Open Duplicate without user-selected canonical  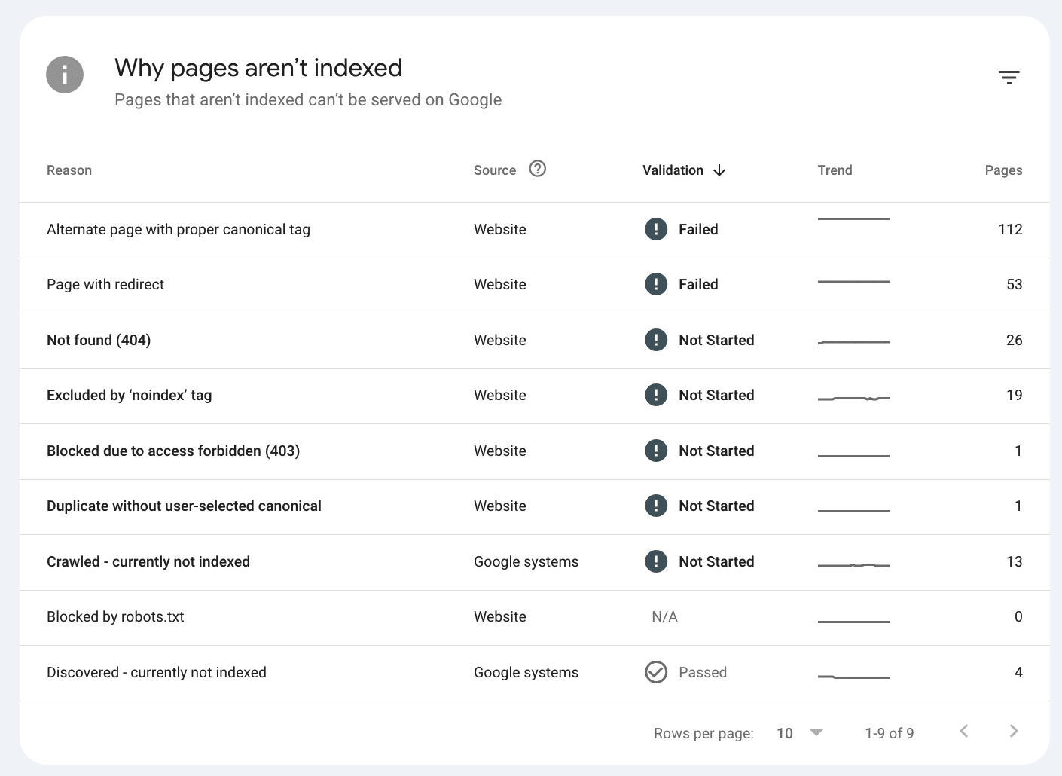coord(184,506)
